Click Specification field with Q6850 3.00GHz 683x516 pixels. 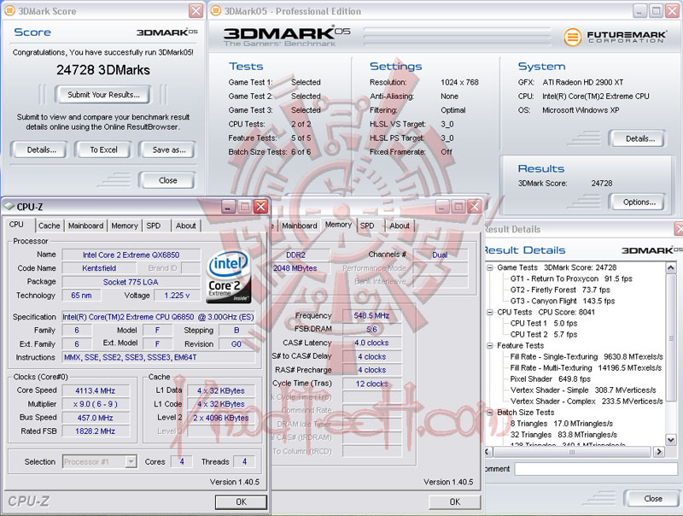pos(158,317)
